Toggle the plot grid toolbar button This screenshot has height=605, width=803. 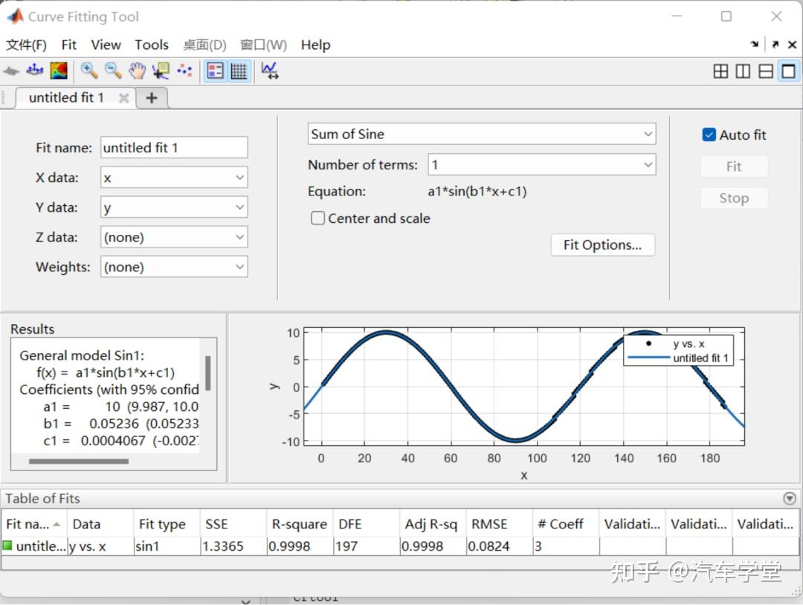[239, 71]
